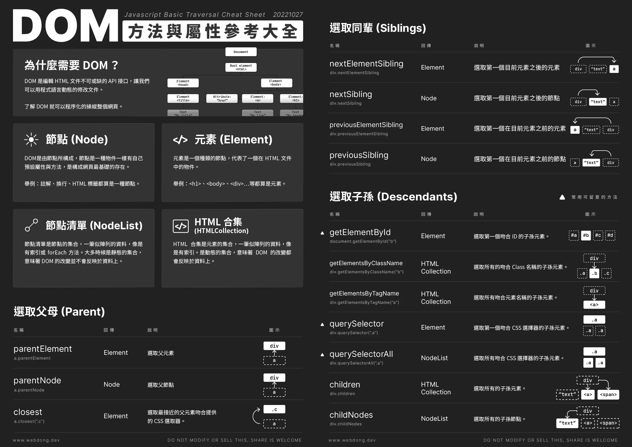Viewport: 632px width, 447px height.
Task: Click the nextElementSibling method name
Action: (x=366, y=64)
